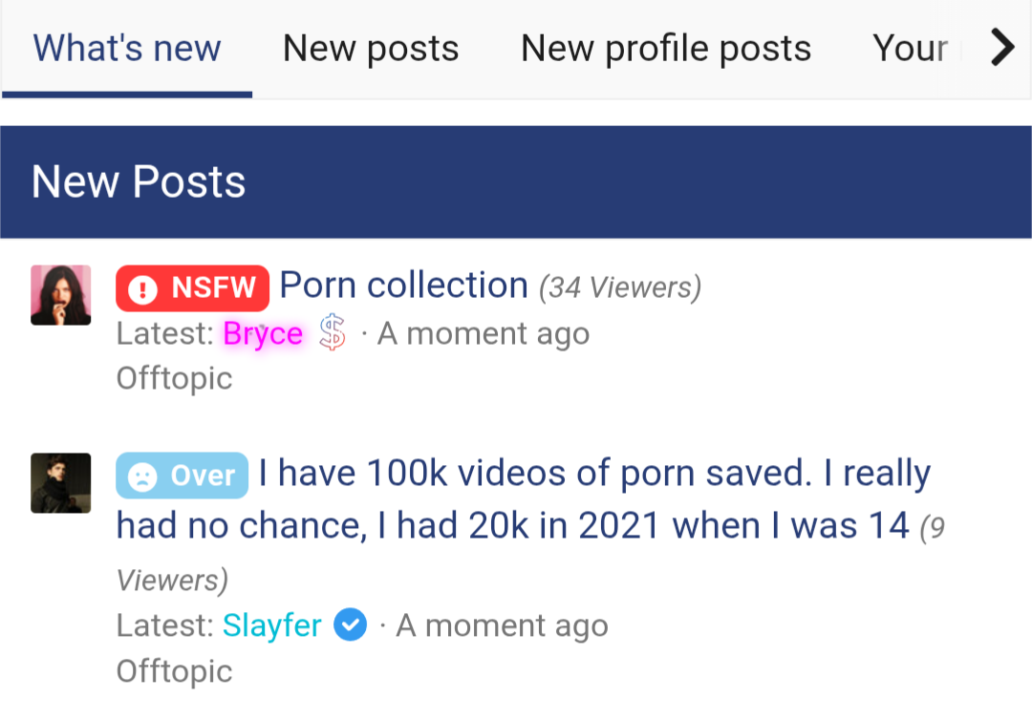Click the NSFW warning badge on Porn collection
The image size is (1032, 720).
[x=192, y=287]
